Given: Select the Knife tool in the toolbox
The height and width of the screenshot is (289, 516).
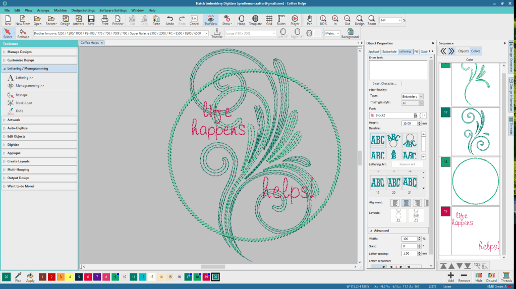Looking at the screenshot, I should [19, 111].
